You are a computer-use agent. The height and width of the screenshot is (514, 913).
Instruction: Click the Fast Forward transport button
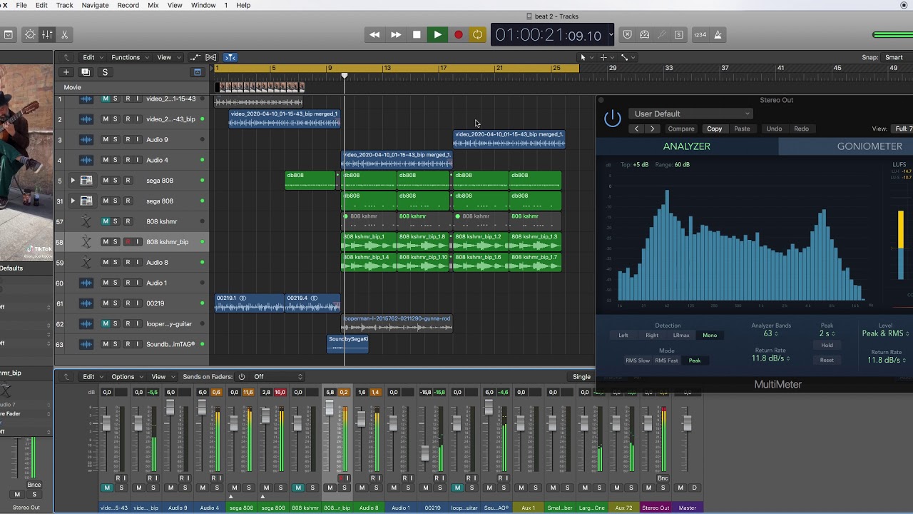(396, 34)
